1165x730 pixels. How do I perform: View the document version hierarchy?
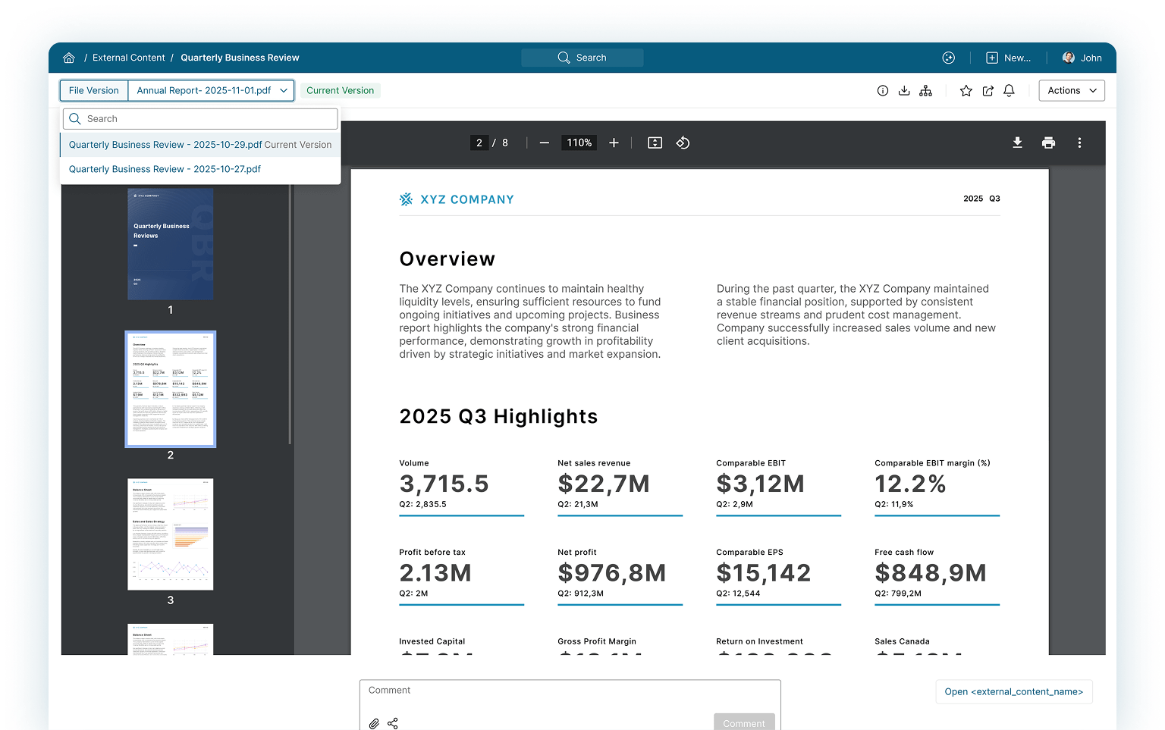(x=925, y=90)
